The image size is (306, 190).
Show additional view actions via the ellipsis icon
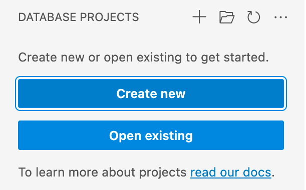[x=280, y=17]
